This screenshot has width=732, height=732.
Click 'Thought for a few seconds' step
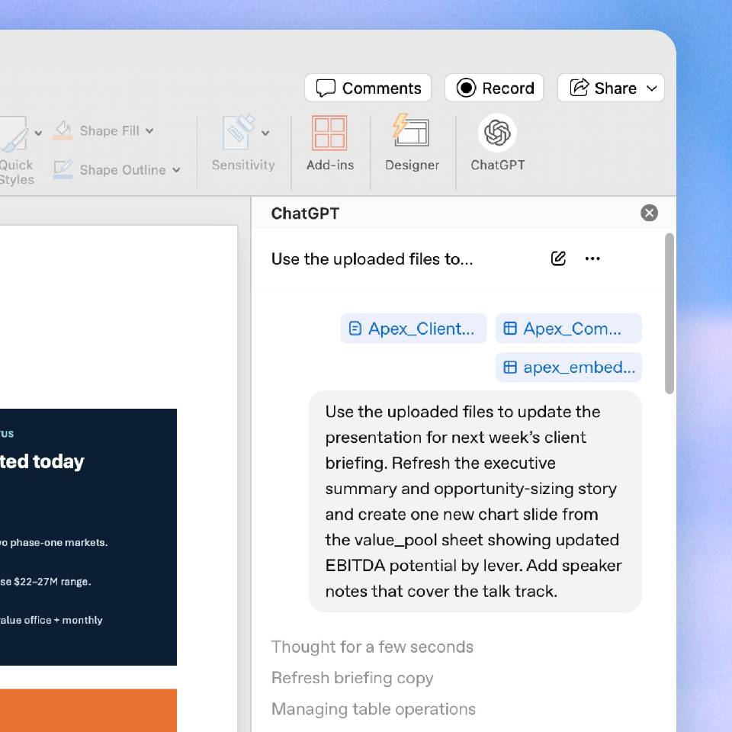(x=372, y=647)
